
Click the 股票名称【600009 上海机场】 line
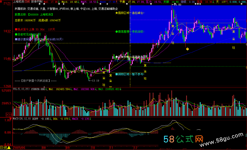(34, 14)
